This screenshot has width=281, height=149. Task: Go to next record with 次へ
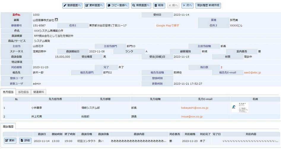[188, 5]
